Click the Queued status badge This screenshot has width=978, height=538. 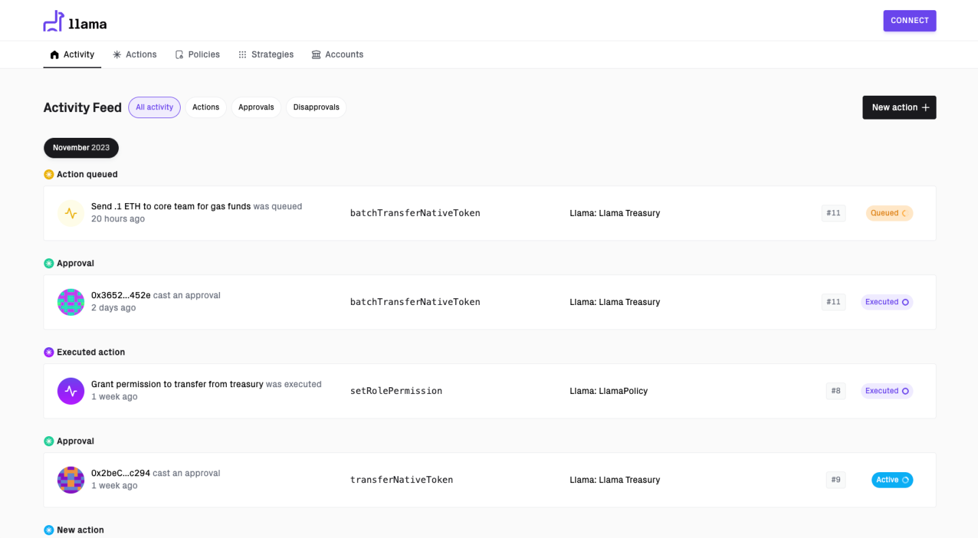coord(889,213)
